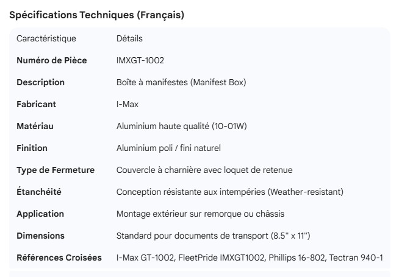
Task: Select the Matériau row label
Action: point(35,126)
